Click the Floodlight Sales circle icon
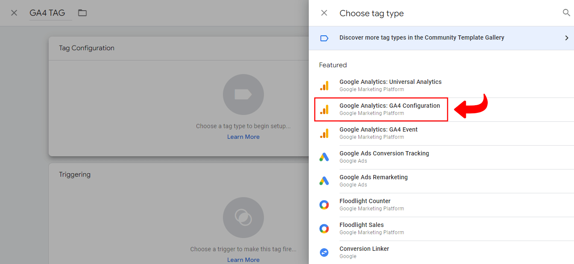Screen dimensions: 574x264 324,228
